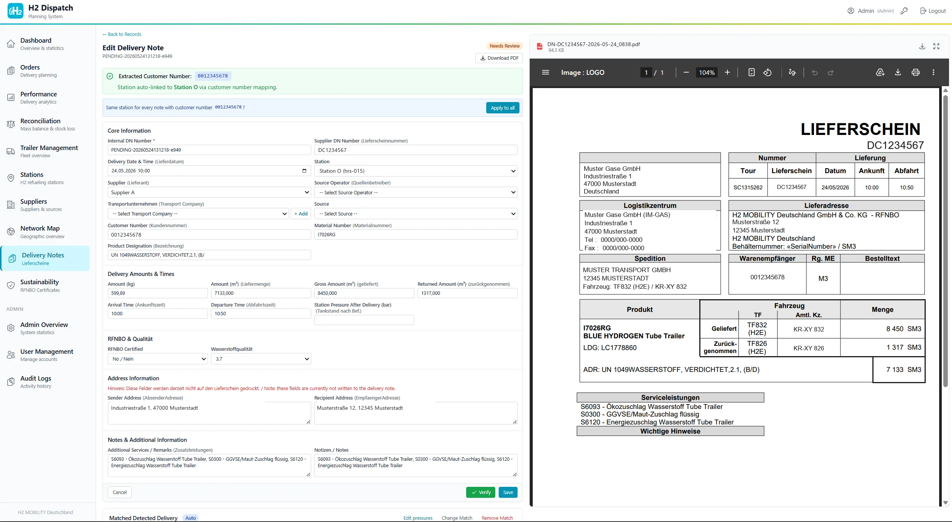The image size is (952, 522).
Task: Click the key icon in the header
Action: 904,11
